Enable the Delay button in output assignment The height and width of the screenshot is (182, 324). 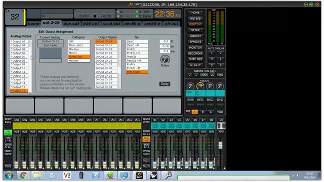(165, 84)
